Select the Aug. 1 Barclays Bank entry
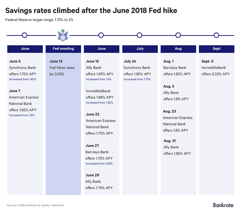This screenshot has width=241, height=214. pyautogui.click(x=176, y=68)
